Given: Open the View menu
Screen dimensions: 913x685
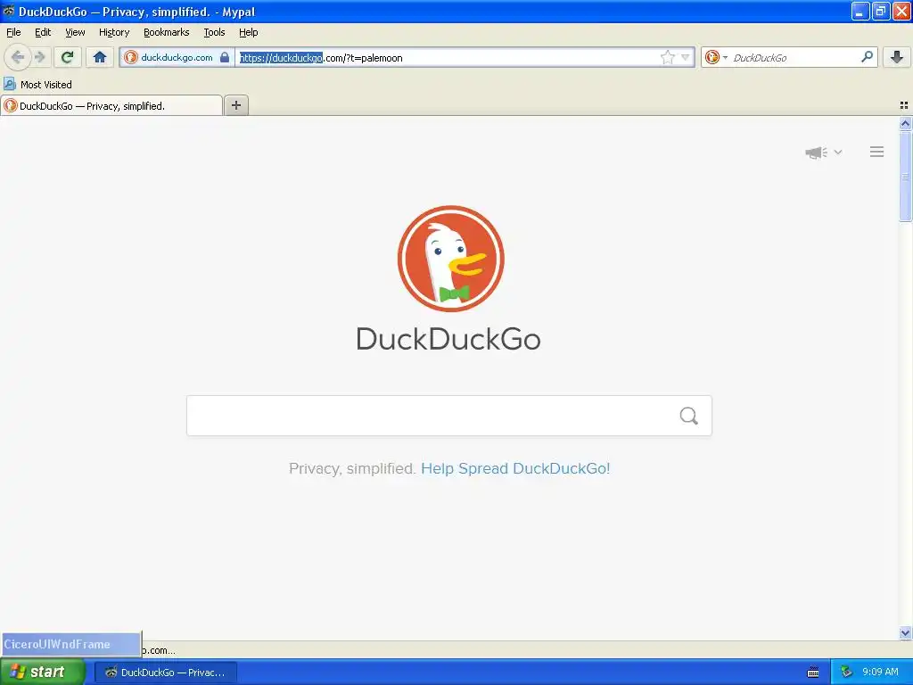Looking at the screenshot, I should coord(75,32).
